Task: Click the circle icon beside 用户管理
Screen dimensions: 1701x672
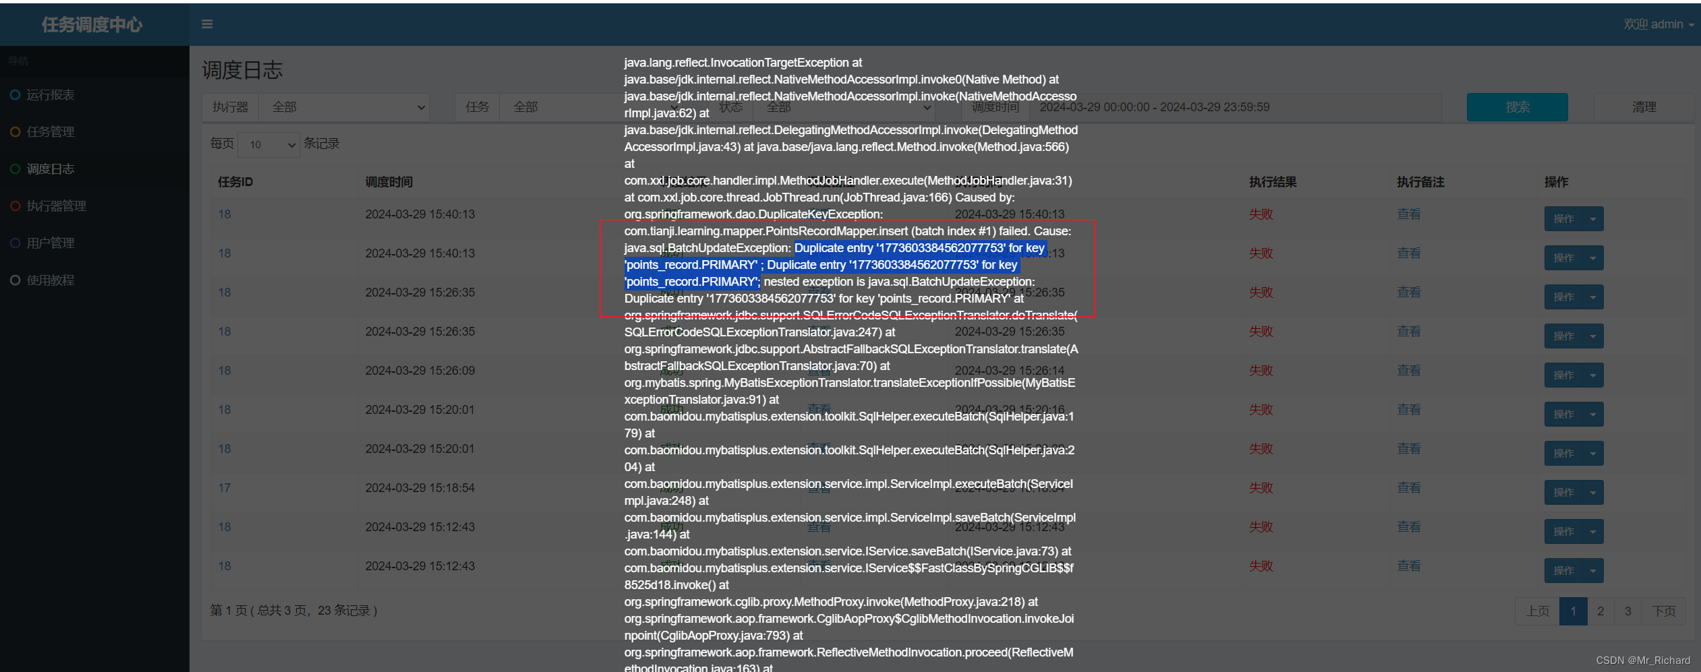Action: tap(15, 243)
